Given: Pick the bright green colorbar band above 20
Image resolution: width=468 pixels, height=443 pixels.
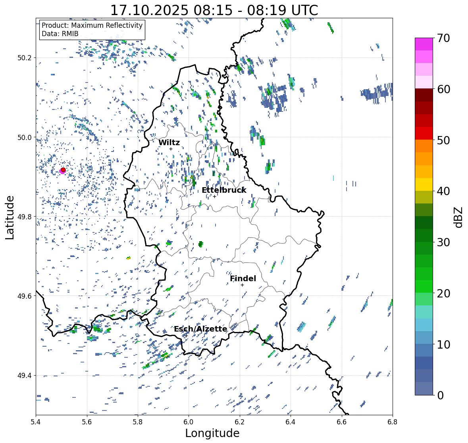Looking at the screenshot, I should click(424, 286).
